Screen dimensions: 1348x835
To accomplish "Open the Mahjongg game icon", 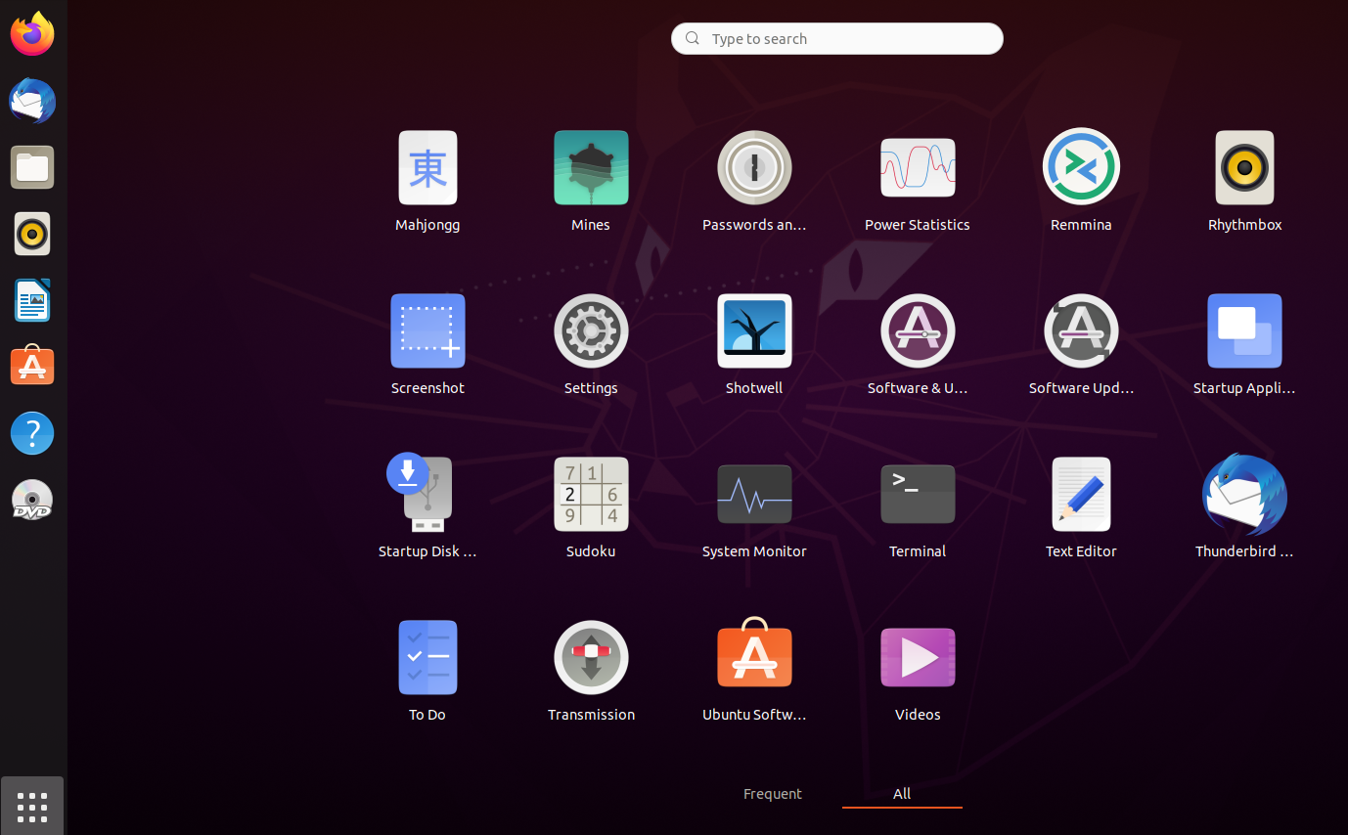I will [427, 167].
